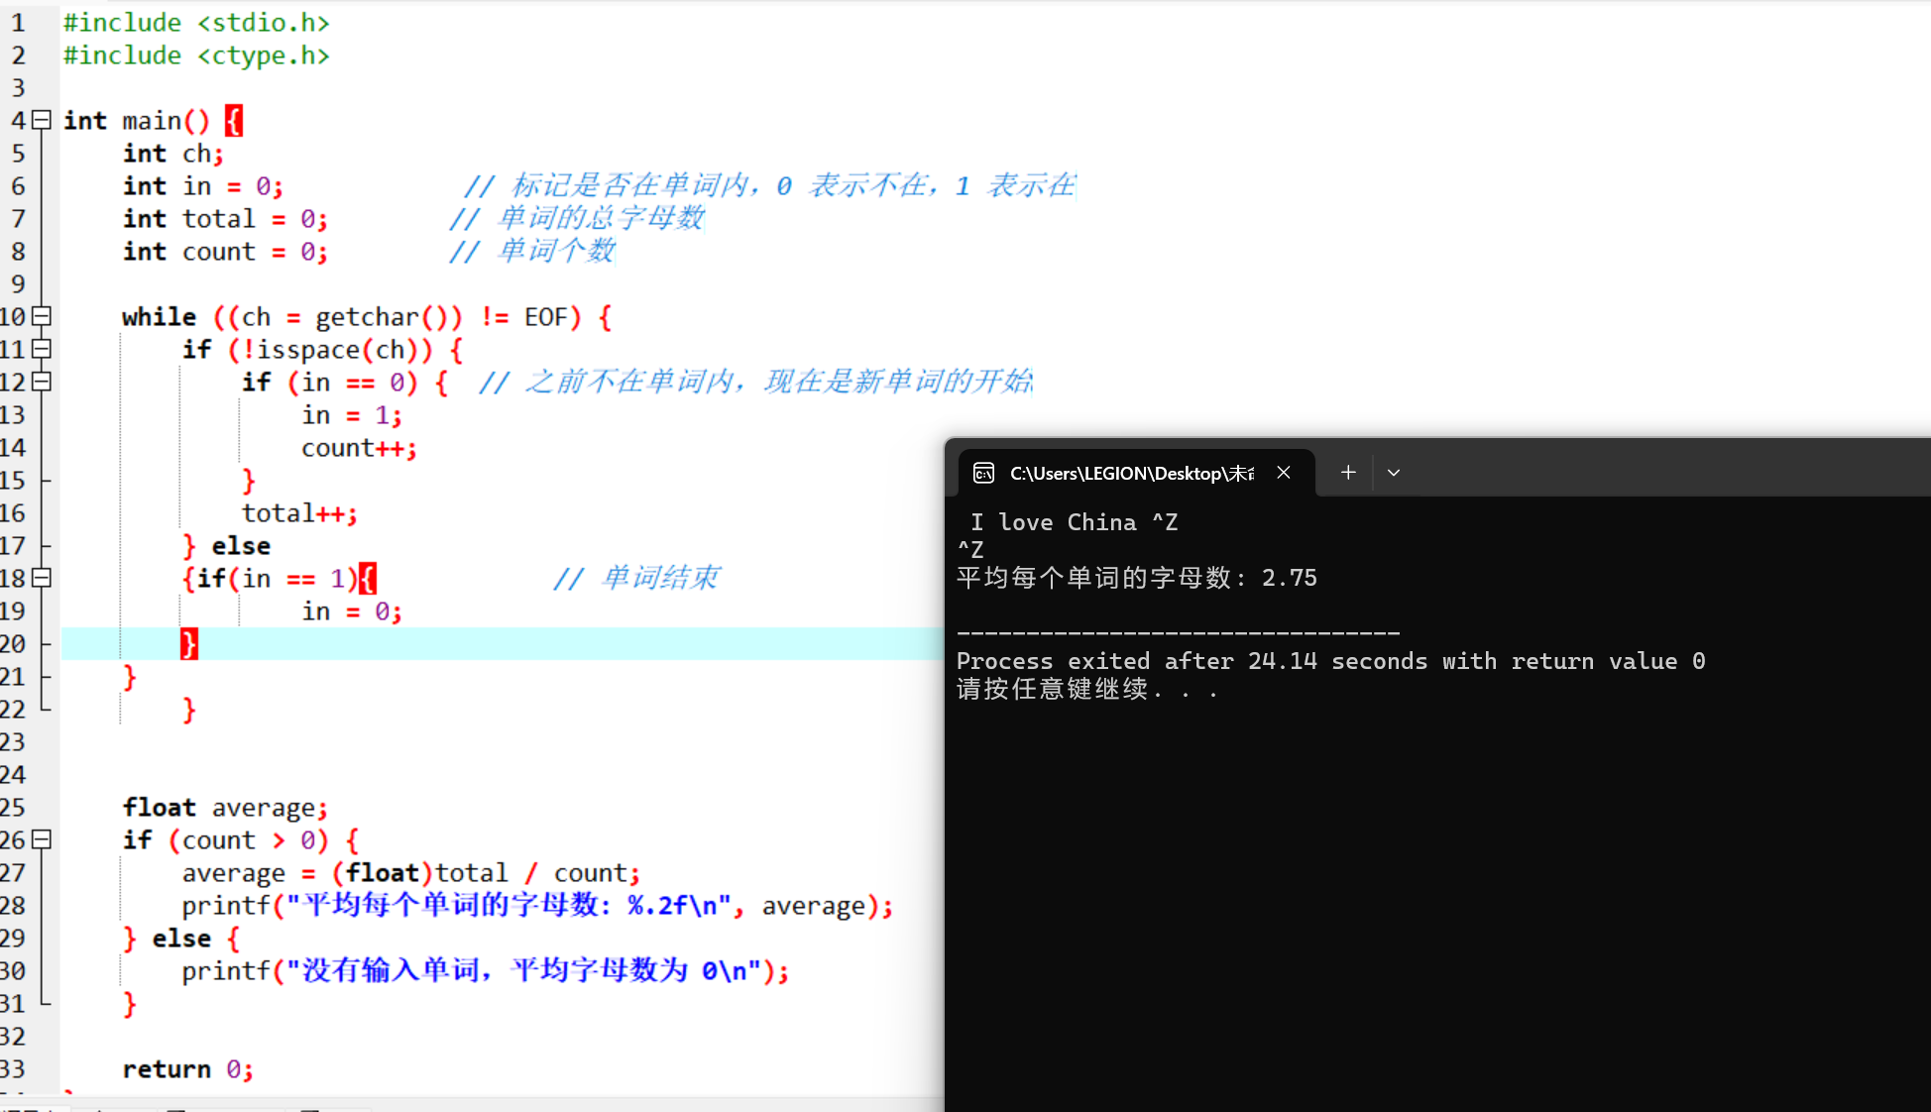Collapse fold marker on line 18
The width and height of the screenshot is (1931, 1112).
coord(42,578)
